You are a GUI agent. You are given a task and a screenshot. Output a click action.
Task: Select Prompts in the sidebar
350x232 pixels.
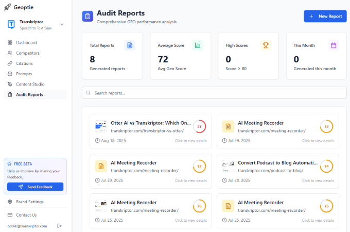click(24, 74)
